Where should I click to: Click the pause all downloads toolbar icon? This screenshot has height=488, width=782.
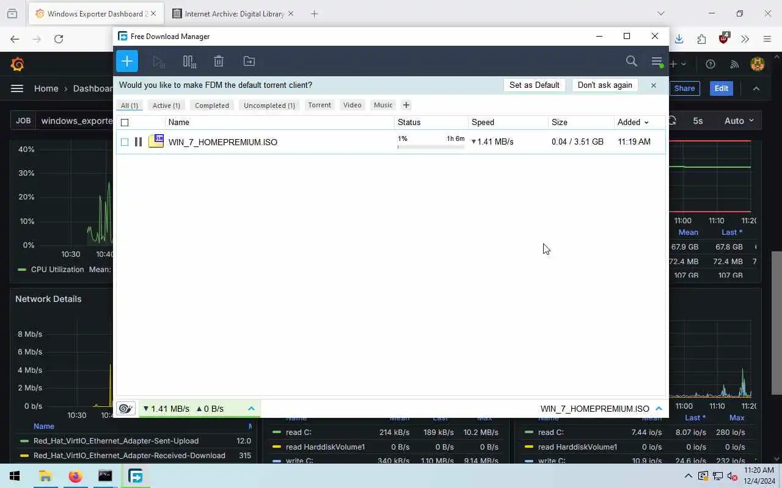pos(189,61)
